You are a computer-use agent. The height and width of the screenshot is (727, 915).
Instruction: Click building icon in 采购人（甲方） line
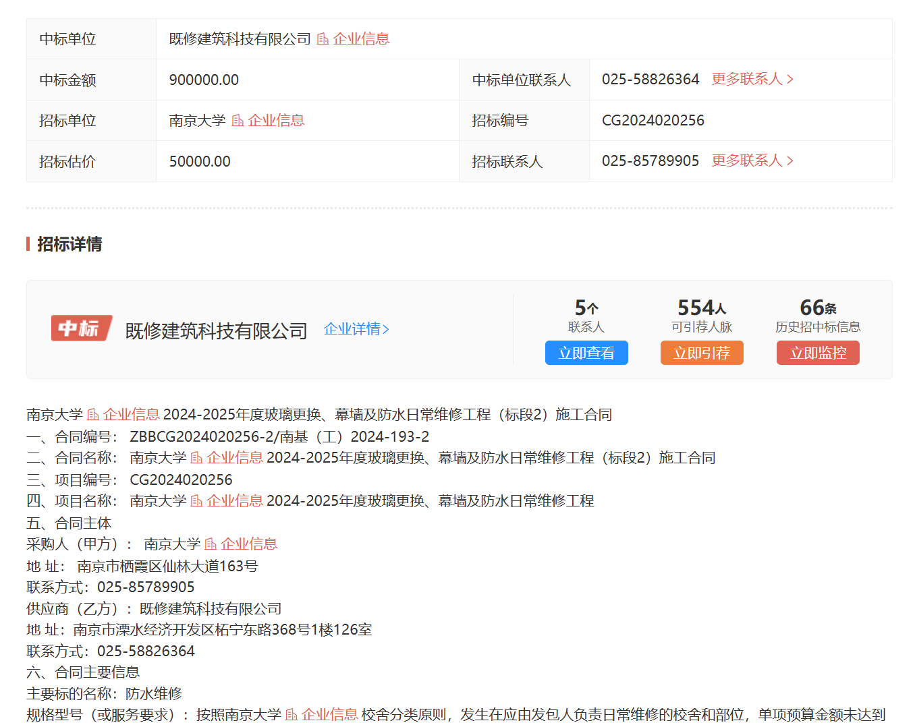coord(211,544)
